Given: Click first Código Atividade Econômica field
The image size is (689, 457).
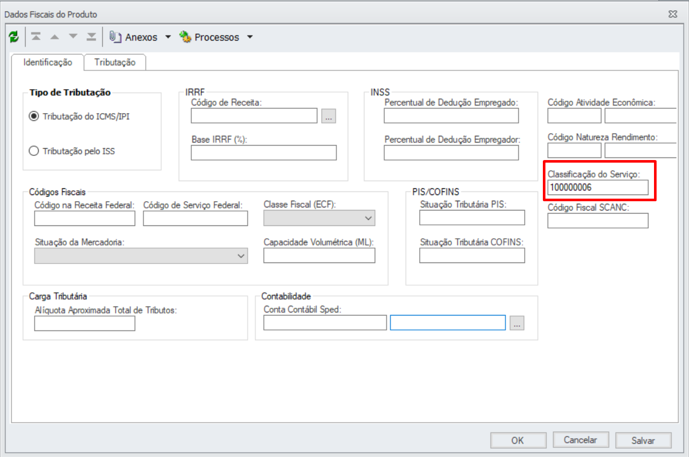Looking at the screenshot, I should 574,116.
